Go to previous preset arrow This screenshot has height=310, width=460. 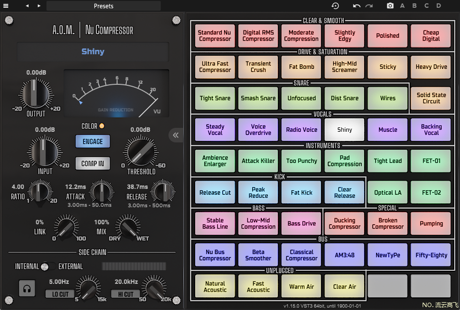pos(27,6)
